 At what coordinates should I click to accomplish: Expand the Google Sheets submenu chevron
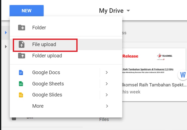tap(107, 84)
